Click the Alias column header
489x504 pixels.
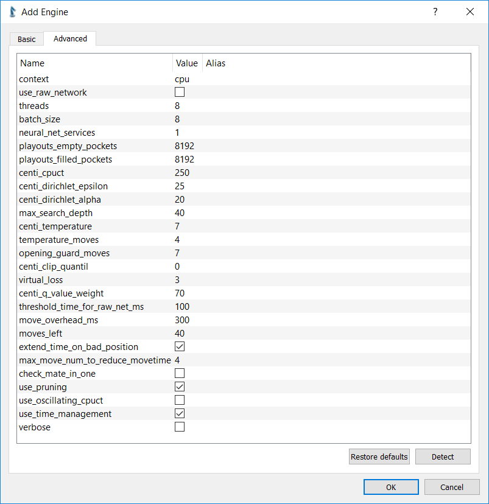pyautogui.click(x=216, y=63)
